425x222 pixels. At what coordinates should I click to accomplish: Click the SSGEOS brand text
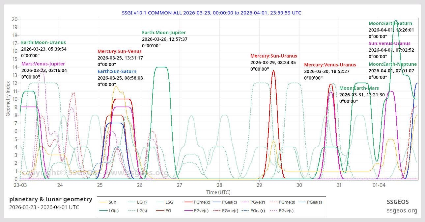(402, 202)
